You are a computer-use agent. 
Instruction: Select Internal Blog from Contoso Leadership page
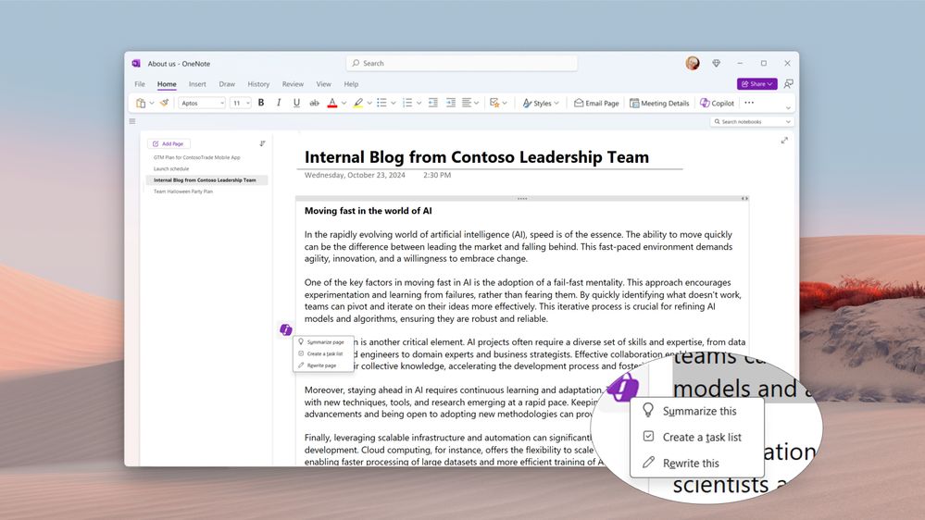click(206, 180)
